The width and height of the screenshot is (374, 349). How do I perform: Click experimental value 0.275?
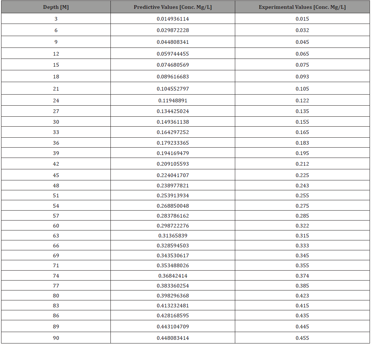point(302,206)
